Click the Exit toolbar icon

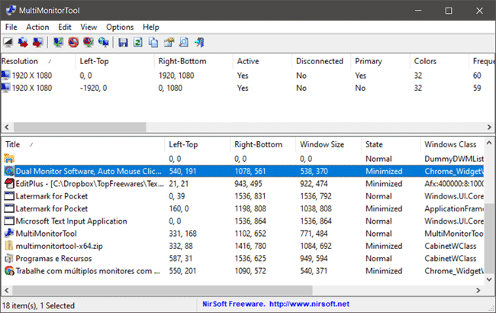coord(198,42)
